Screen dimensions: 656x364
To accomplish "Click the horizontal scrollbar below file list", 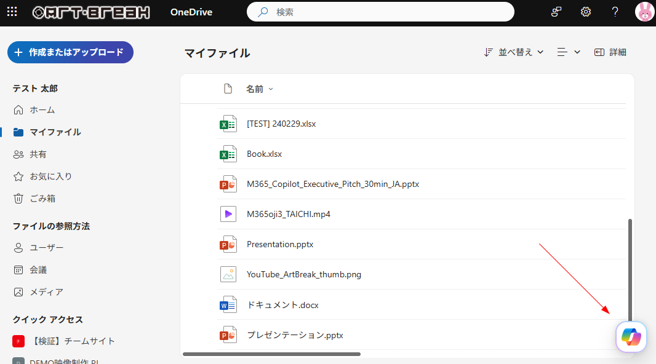I will coord(271,354).
